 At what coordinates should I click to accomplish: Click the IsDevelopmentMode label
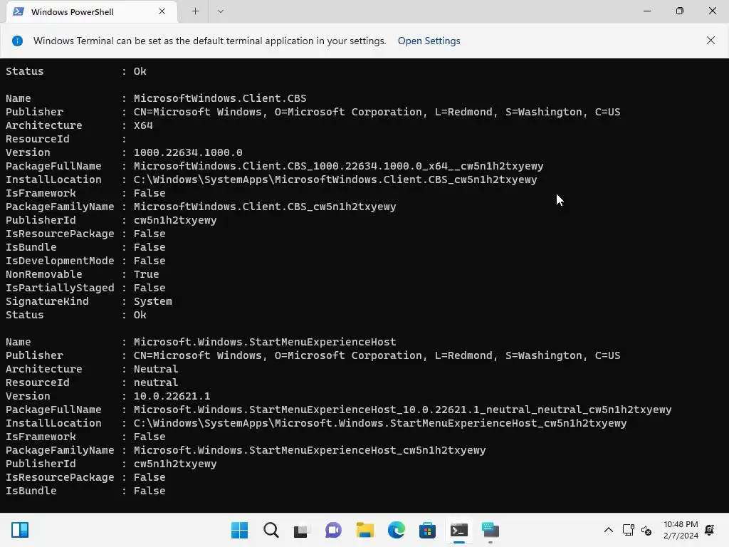(60, 261)
